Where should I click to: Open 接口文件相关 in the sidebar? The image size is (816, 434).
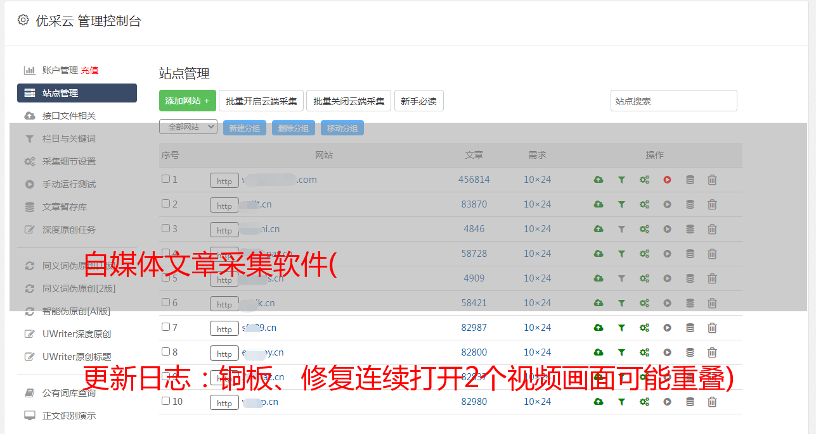[69, 116]
